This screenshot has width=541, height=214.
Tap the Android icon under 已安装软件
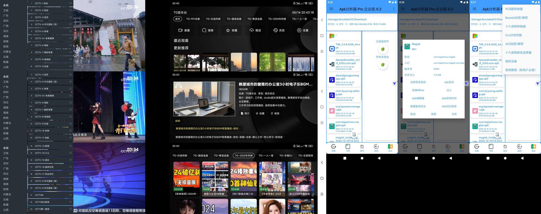pyautogui.click(x=382, y=49)
